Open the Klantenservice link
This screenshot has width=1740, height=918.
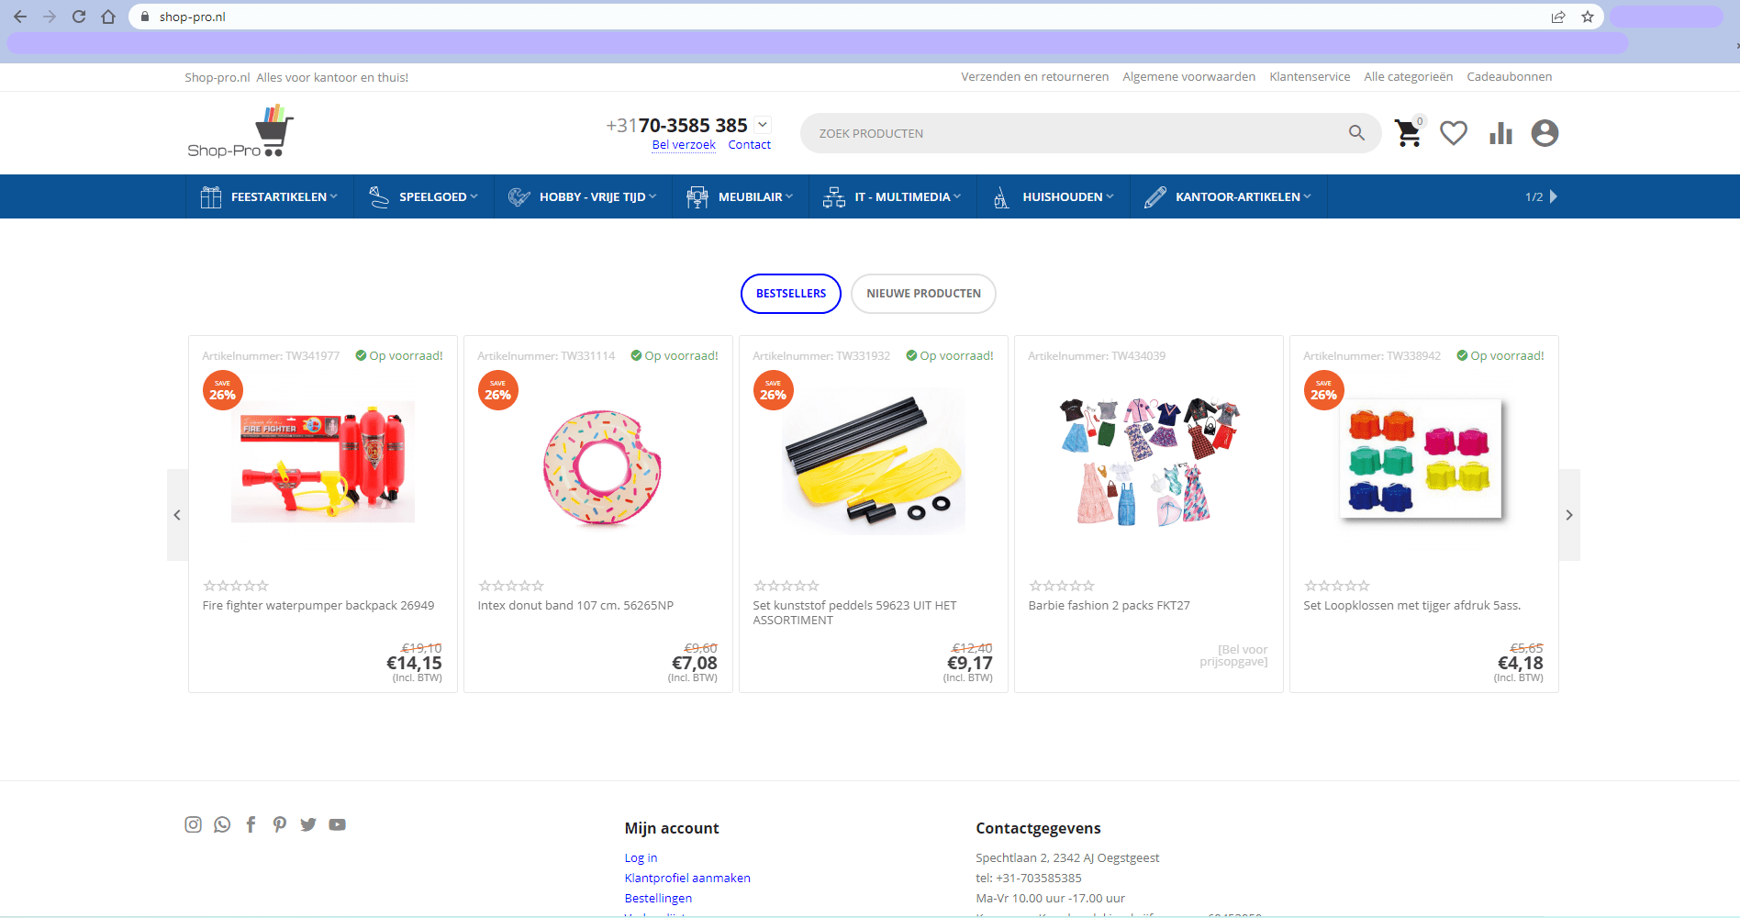1310,77
